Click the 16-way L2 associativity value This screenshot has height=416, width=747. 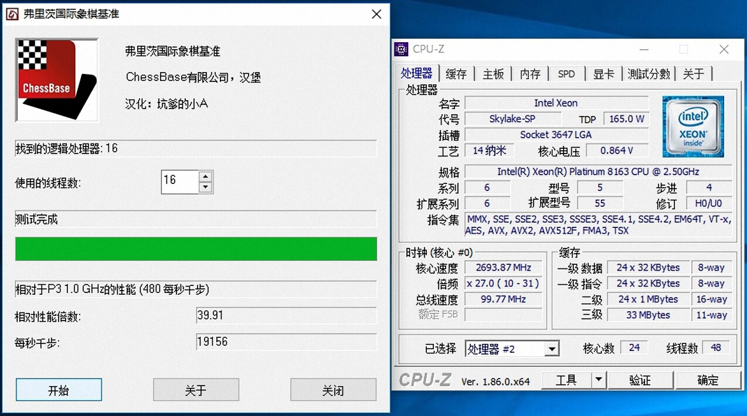tap(711, 299)
